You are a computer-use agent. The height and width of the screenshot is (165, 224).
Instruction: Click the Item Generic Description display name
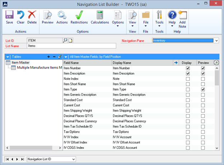pyautogui.click(x=129, y=95)
